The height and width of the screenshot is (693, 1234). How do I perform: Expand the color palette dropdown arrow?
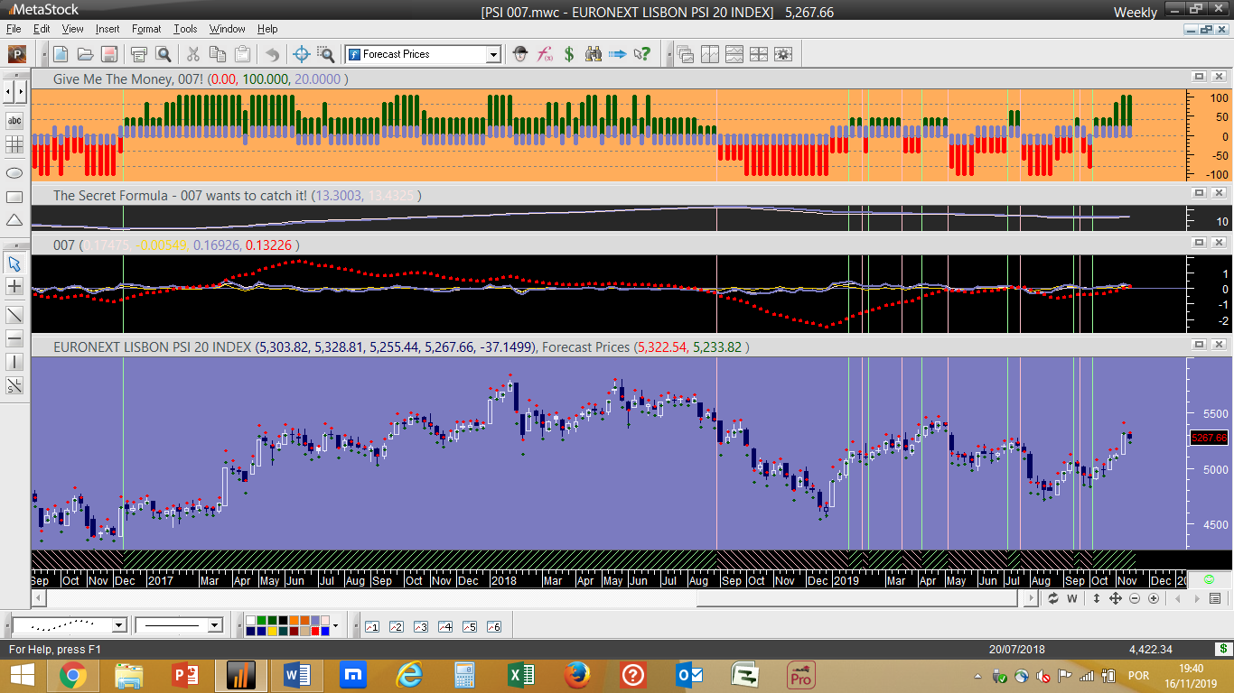[x=335, y=625]
